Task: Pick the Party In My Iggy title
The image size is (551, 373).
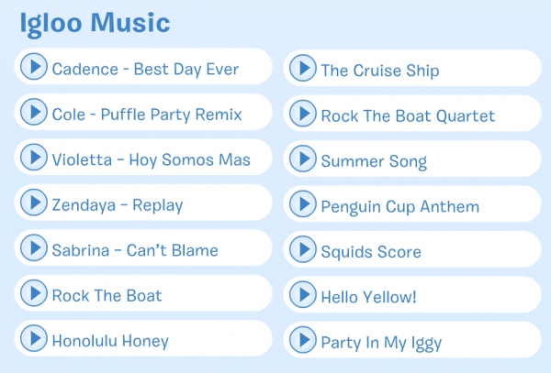Action: point(381,343)
